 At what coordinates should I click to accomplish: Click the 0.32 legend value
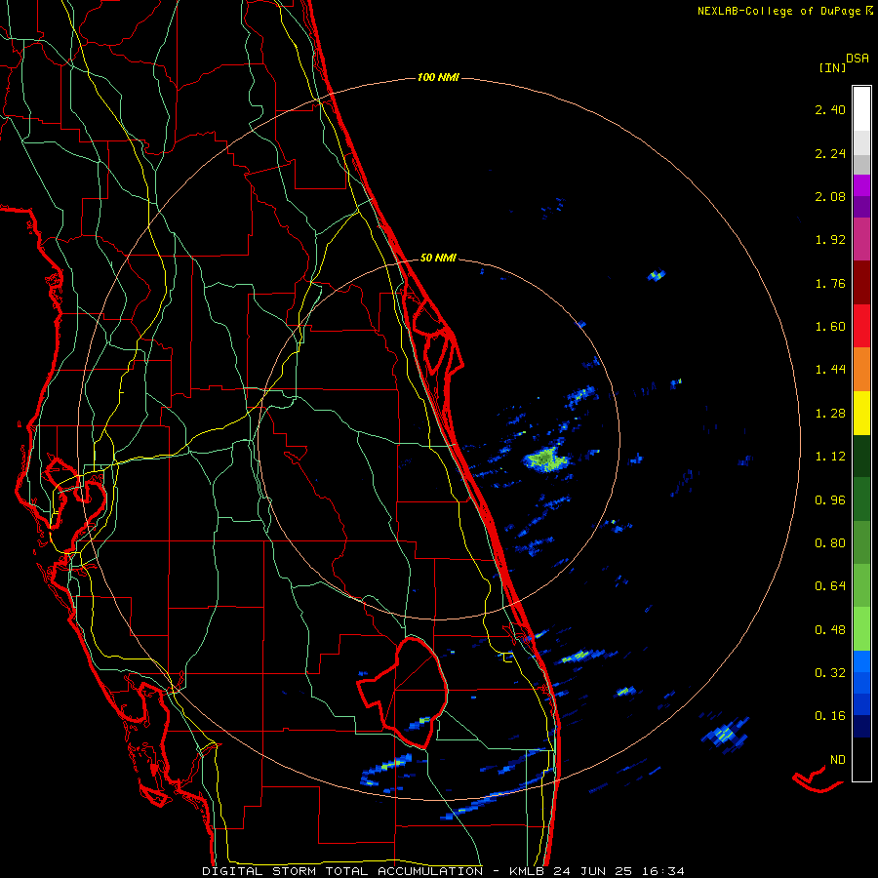830,673
